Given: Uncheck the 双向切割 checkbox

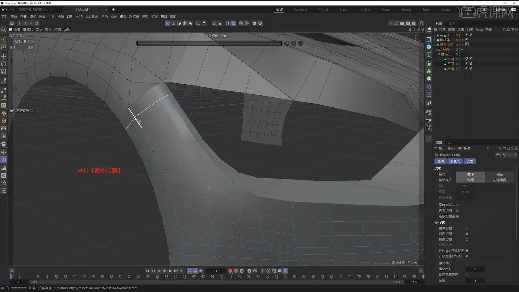Looking at the screenshot, I should 467,234.
